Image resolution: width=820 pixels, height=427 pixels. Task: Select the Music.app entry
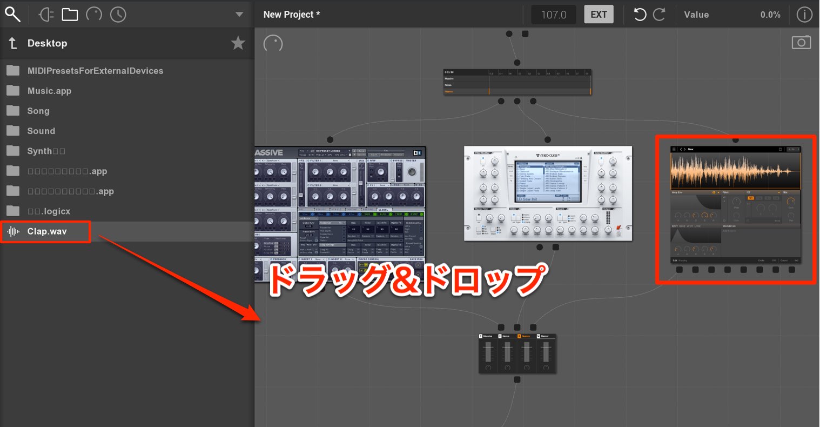[127, 91]
